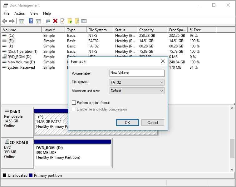The width and height of the screenshot is (236, 187).
Task: Click the drive icon of the (C:) row
Action: (x=4, y=36)
